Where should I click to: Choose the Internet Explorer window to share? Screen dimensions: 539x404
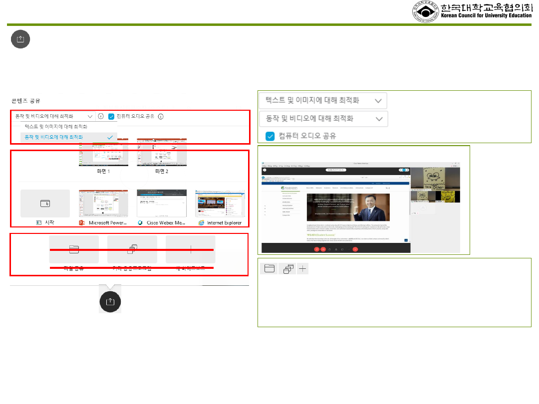(x=220, y=203)
